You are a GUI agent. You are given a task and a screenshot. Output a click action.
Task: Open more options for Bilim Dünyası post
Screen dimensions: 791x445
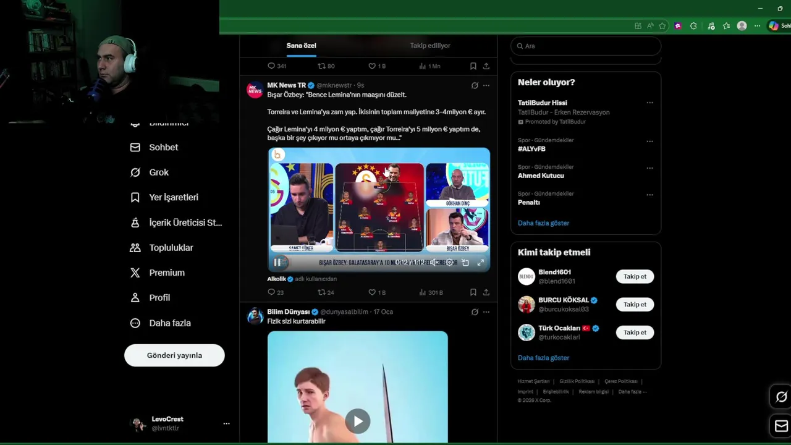486,312
